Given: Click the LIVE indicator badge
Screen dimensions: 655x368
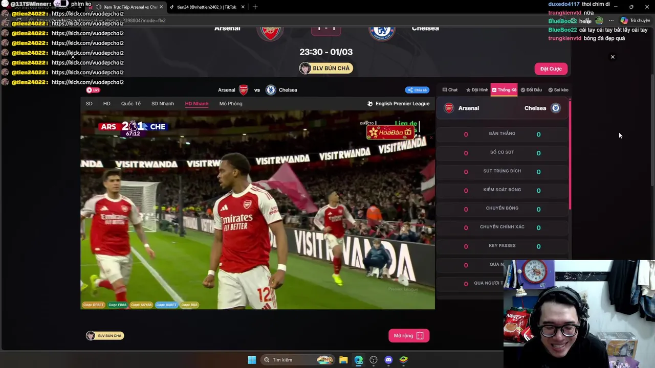Looking at the screenshot, I should click(x=93, y=90).
